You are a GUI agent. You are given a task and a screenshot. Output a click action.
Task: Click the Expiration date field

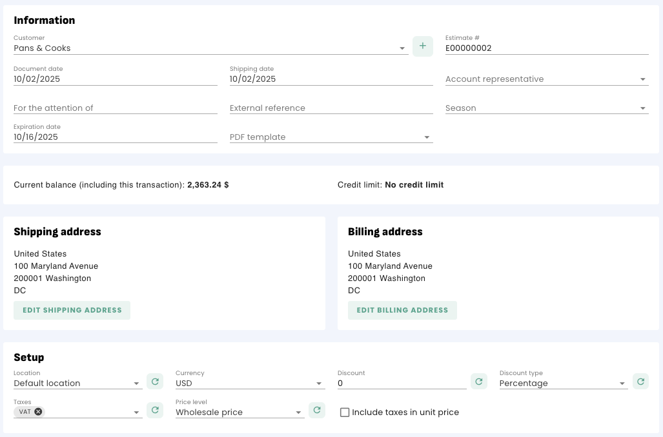[x=115, y=137]
